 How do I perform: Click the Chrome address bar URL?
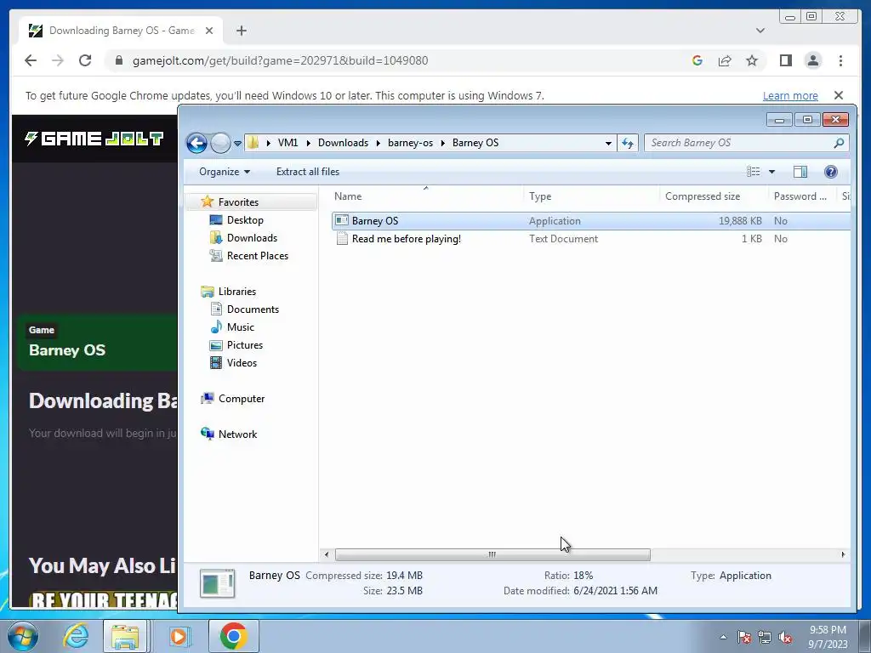[280, 60]
